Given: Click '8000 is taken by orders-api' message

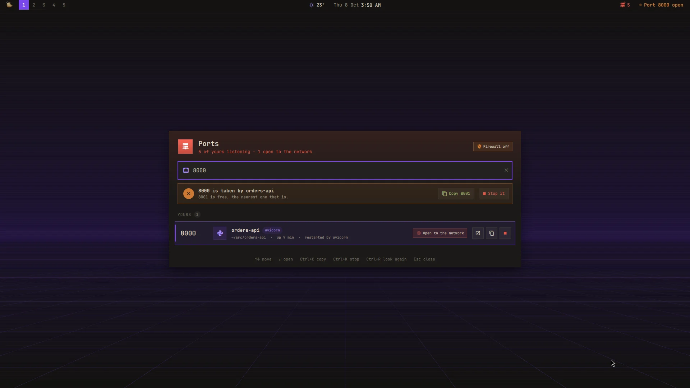Looking at the screenshot, I should click(x=236, y=191).
